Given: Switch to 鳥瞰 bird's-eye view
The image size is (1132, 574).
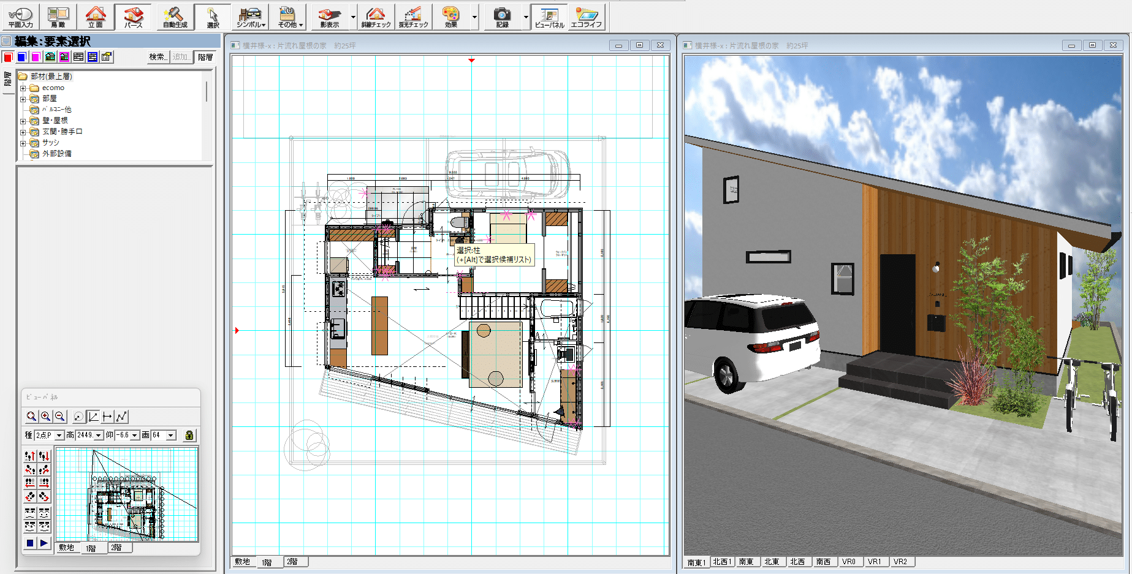Looking at the screenshot, I should (58, 17).
